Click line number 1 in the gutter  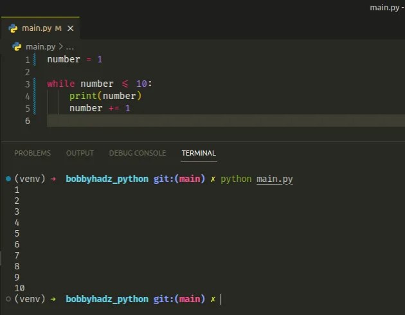28,60
